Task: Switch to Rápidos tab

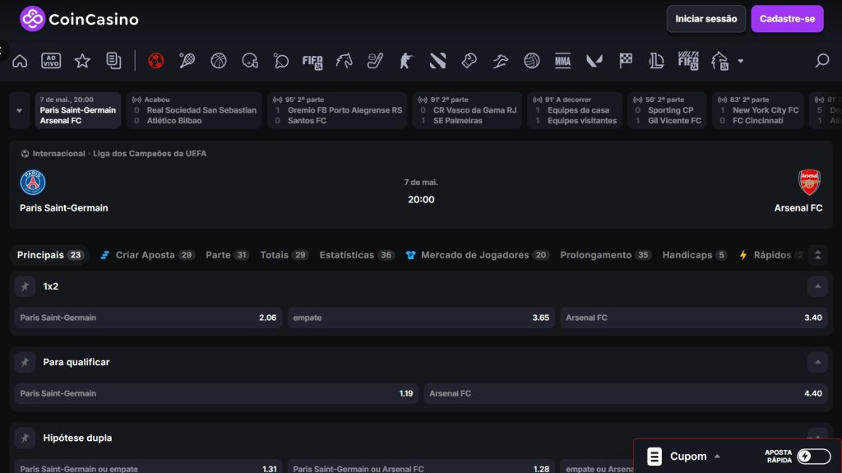Action: [771, 255]
